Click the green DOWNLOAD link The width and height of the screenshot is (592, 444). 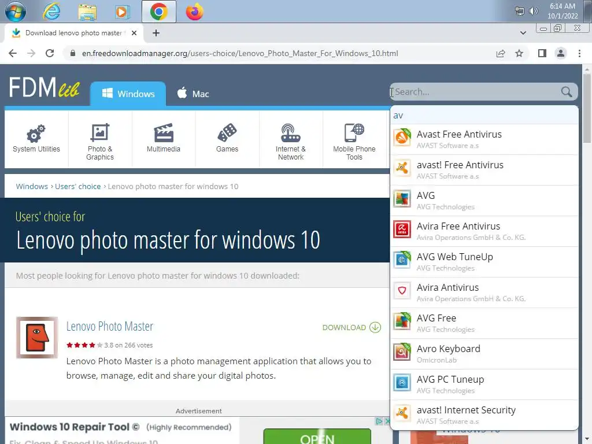click(x=351, y=327)
